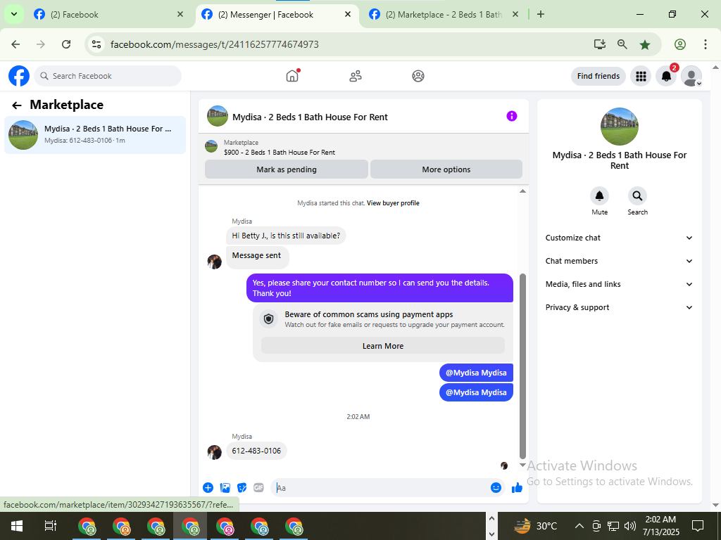Switch to the Marketplace 2 Beds tab
721x540 pixels.
coord(444,15)
